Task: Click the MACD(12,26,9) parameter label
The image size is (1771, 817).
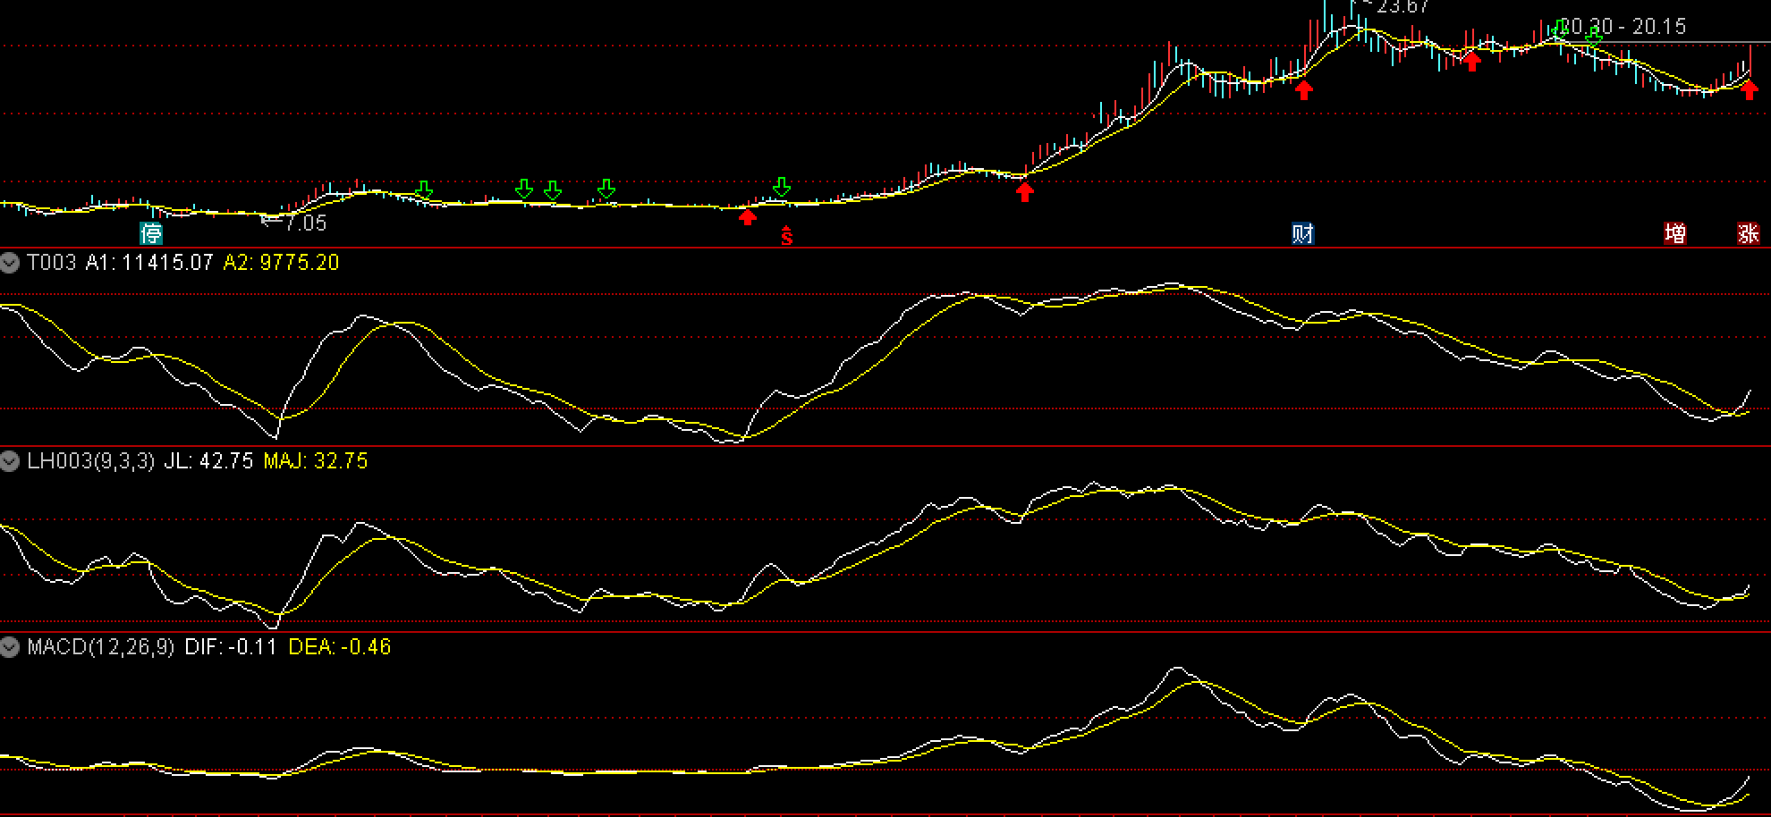Action: point(101,647)
